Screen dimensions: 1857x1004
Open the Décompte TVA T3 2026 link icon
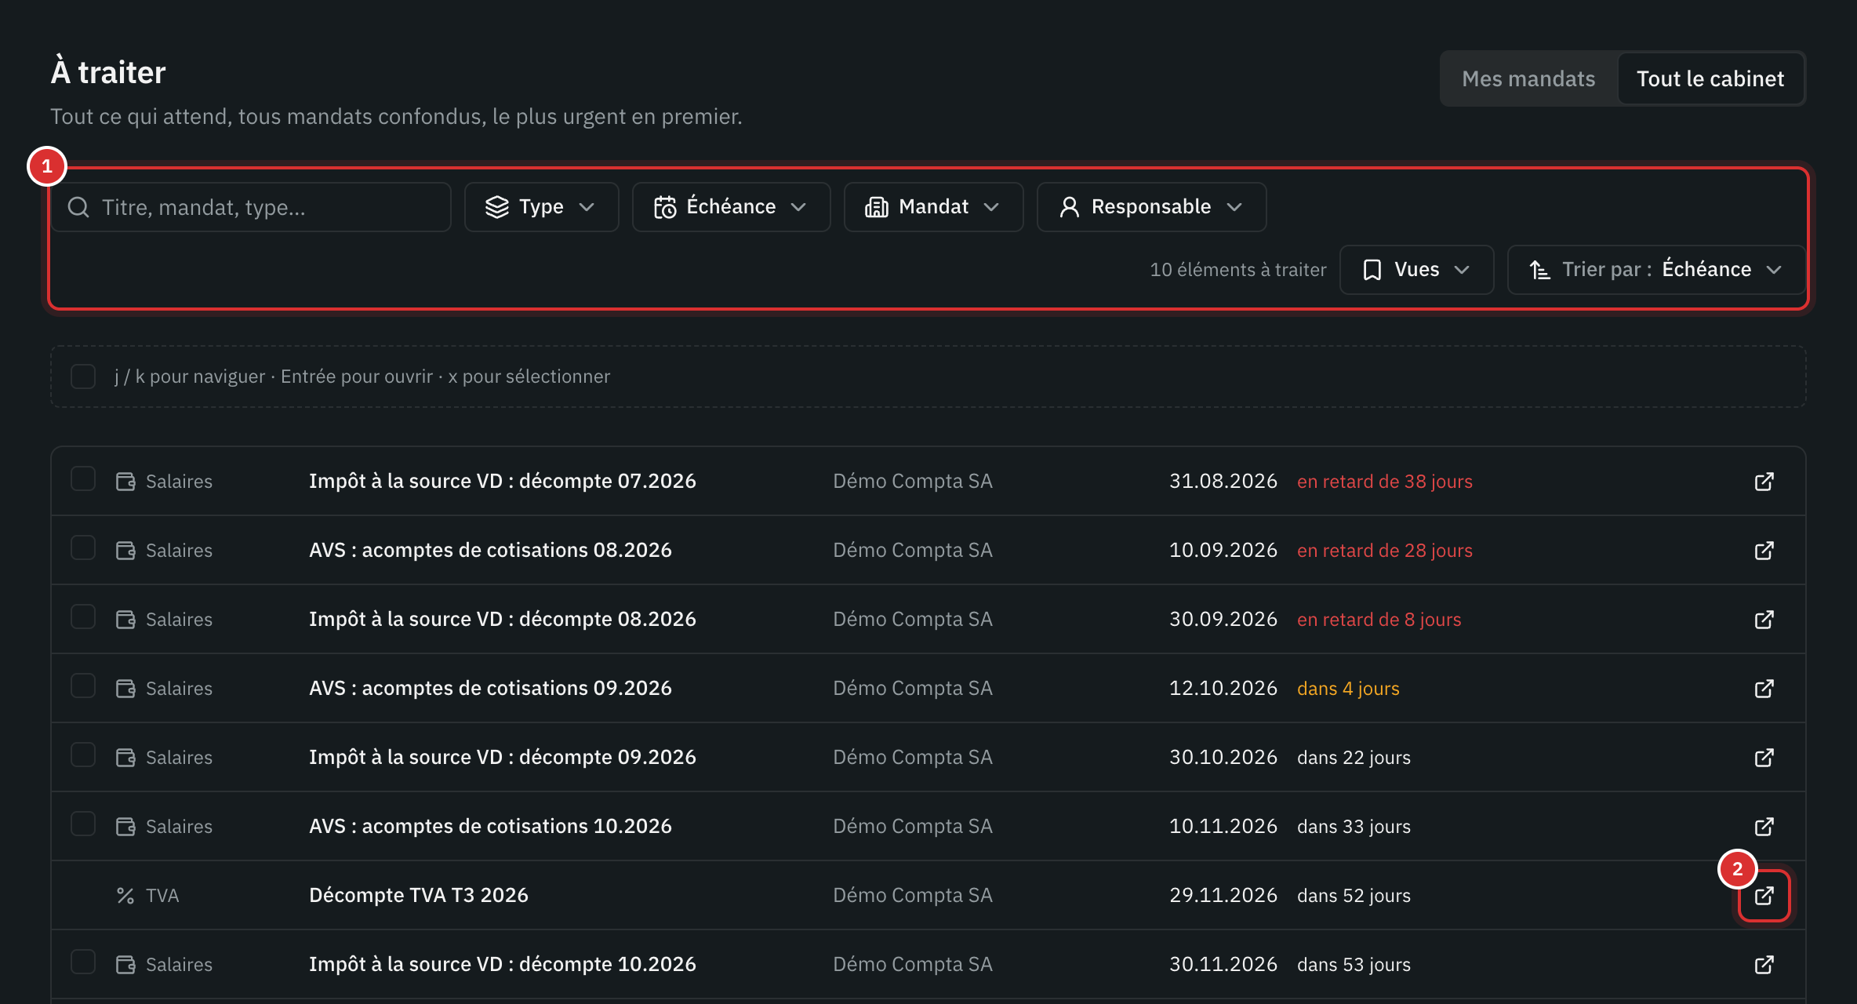1764,896
